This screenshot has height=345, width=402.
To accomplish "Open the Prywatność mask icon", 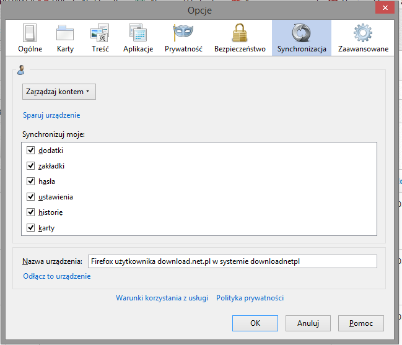I will 183,32.
